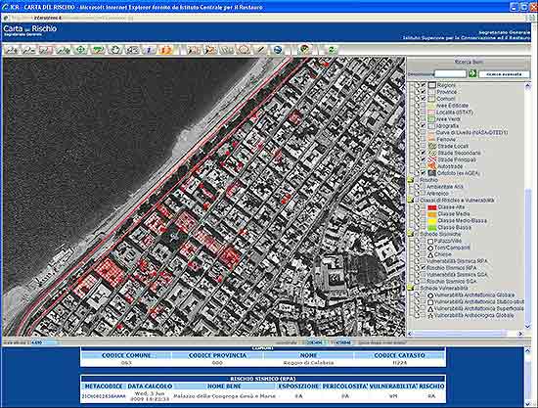Click the Aree Verdi green symbol
The image size is (538, 408).
[432, 119]
